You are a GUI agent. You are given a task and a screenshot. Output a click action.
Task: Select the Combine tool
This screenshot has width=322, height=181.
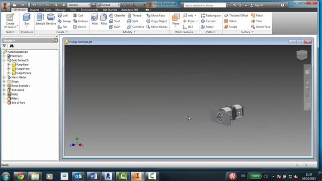[x=135, y=27]
